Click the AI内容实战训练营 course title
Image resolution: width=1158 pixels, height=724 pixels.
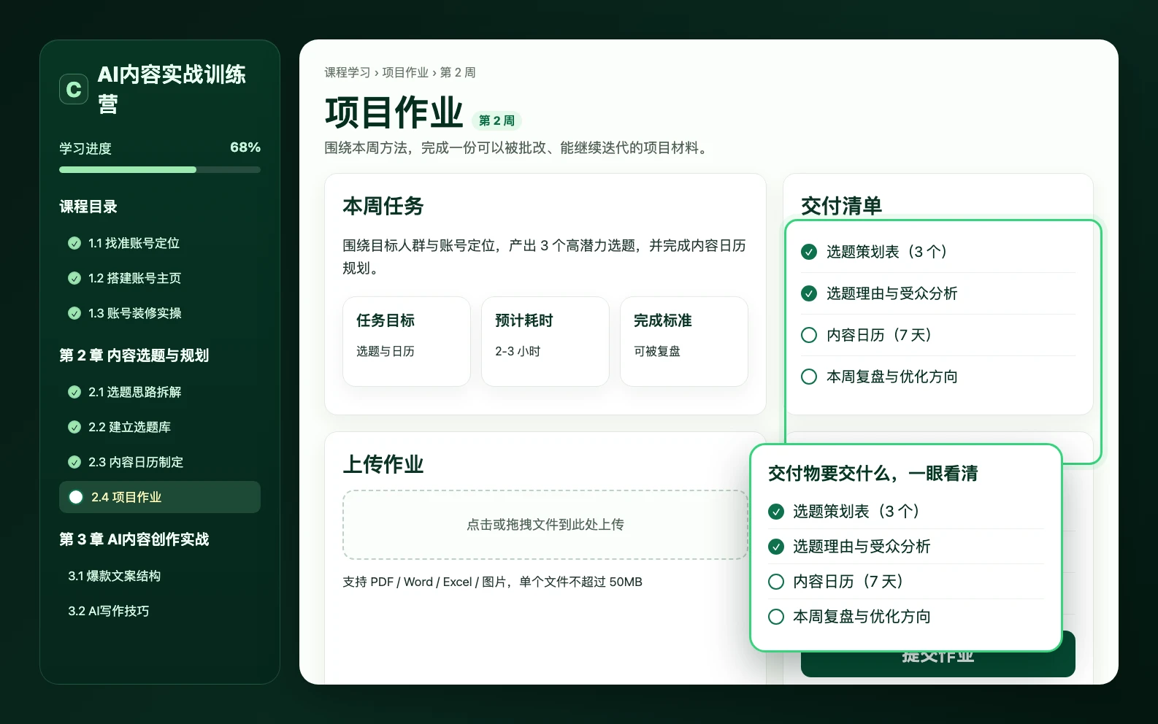click(172, 89)
